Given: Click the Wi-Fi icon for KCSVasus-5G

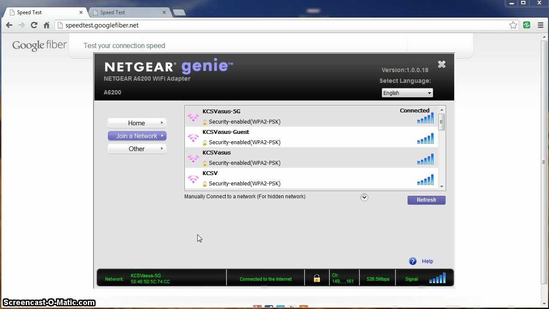Looking at the screenshot, I should pyautogui.click(x=193, y=117).
